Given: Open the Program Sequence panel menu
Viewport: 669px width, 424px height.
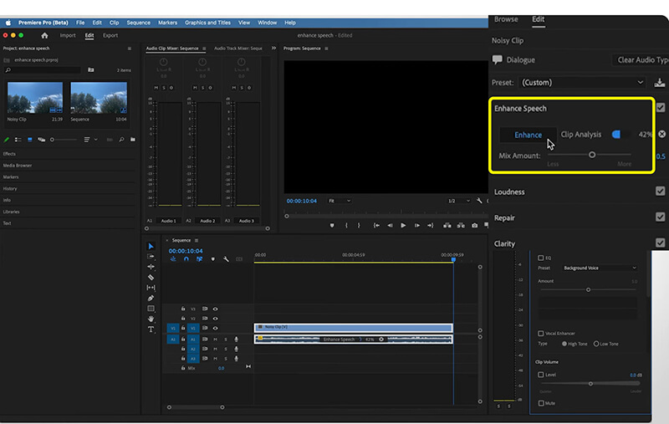Looking at the screenshot, I should (x=326, y=49).
